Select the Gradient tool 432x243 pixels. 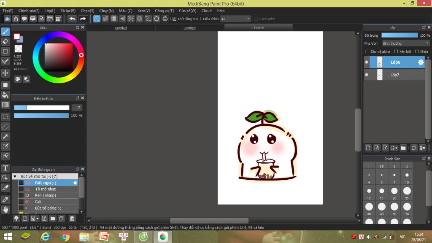click(5, 105)
